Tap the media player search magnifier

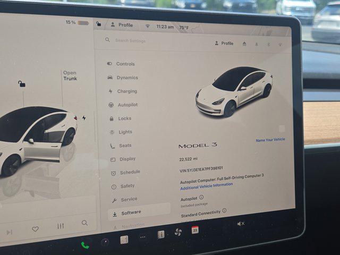[84, 223]
